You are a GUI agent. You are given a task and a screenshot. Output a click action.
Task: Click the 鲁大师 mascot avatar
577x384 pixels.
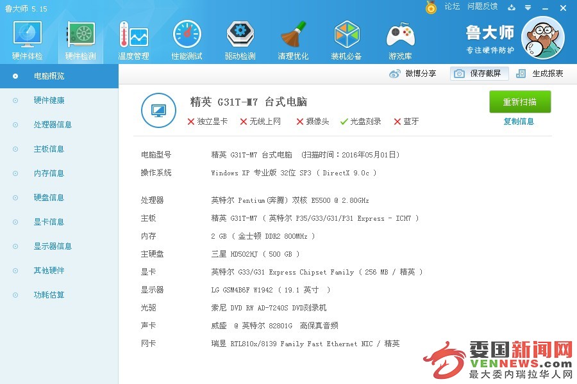pyautogui.click(x=543, y=38)
